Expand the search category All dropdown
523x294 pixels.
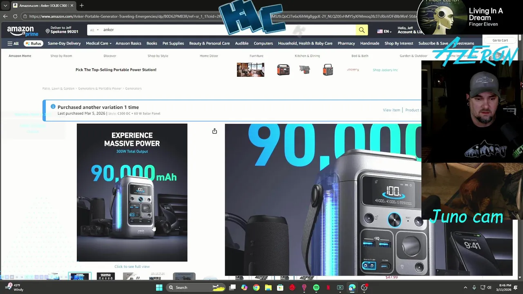point(94,30)
